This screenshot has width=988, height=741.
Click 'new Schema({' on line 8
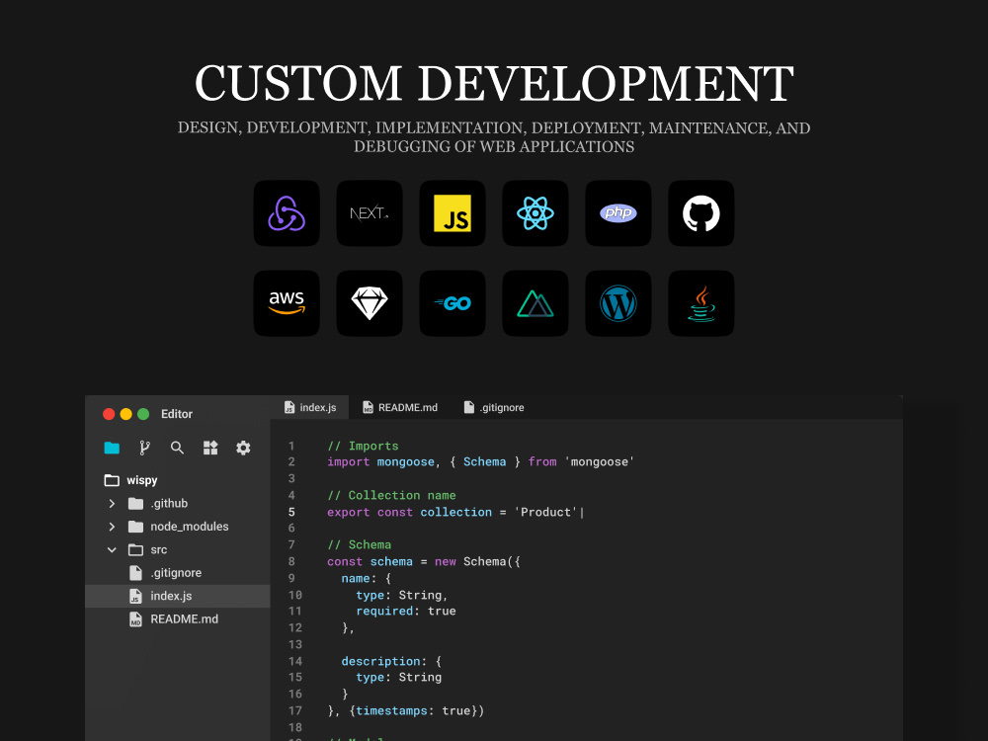click(x=477, y=561)
